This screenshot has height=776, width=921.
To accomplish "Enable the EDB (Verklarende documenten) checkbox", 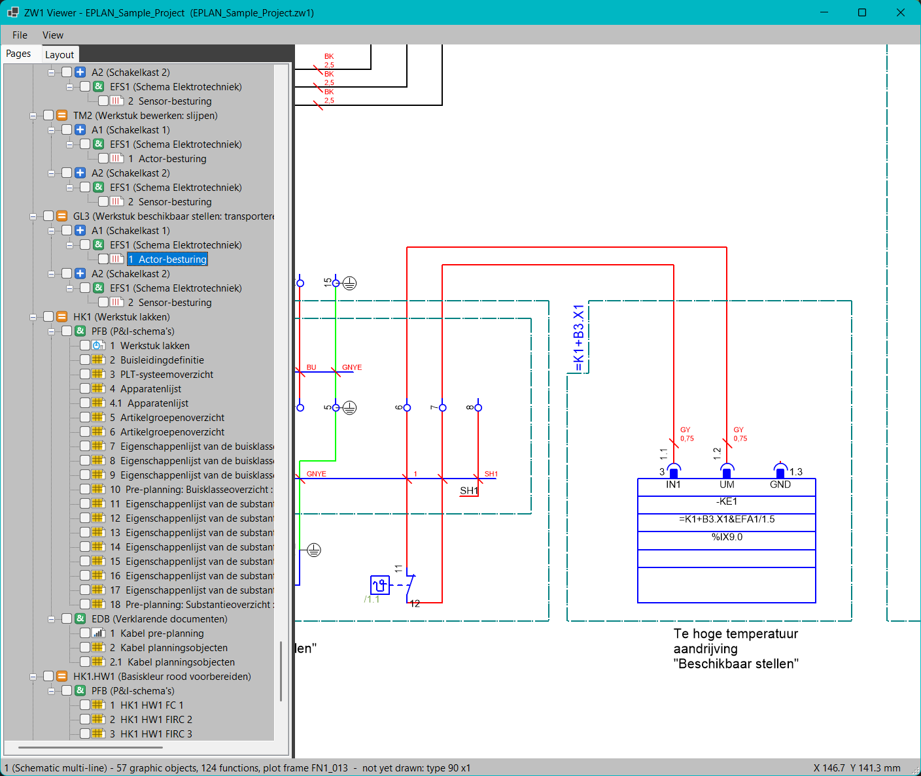I will (67, 619).
